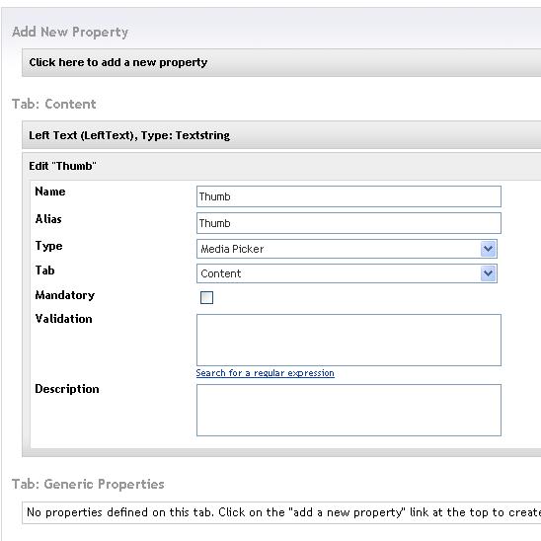
Task: Open the Content tab dropdown
Action: click(347, 273)
